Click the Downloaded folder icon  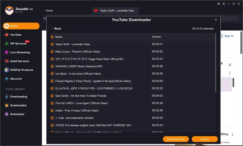(x=6, y=105)
